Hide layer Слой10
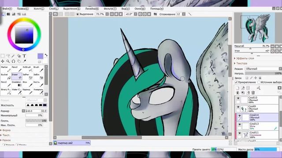Image resolution: width=282 pixels, height=158 pixels. [x=238, y=98]
